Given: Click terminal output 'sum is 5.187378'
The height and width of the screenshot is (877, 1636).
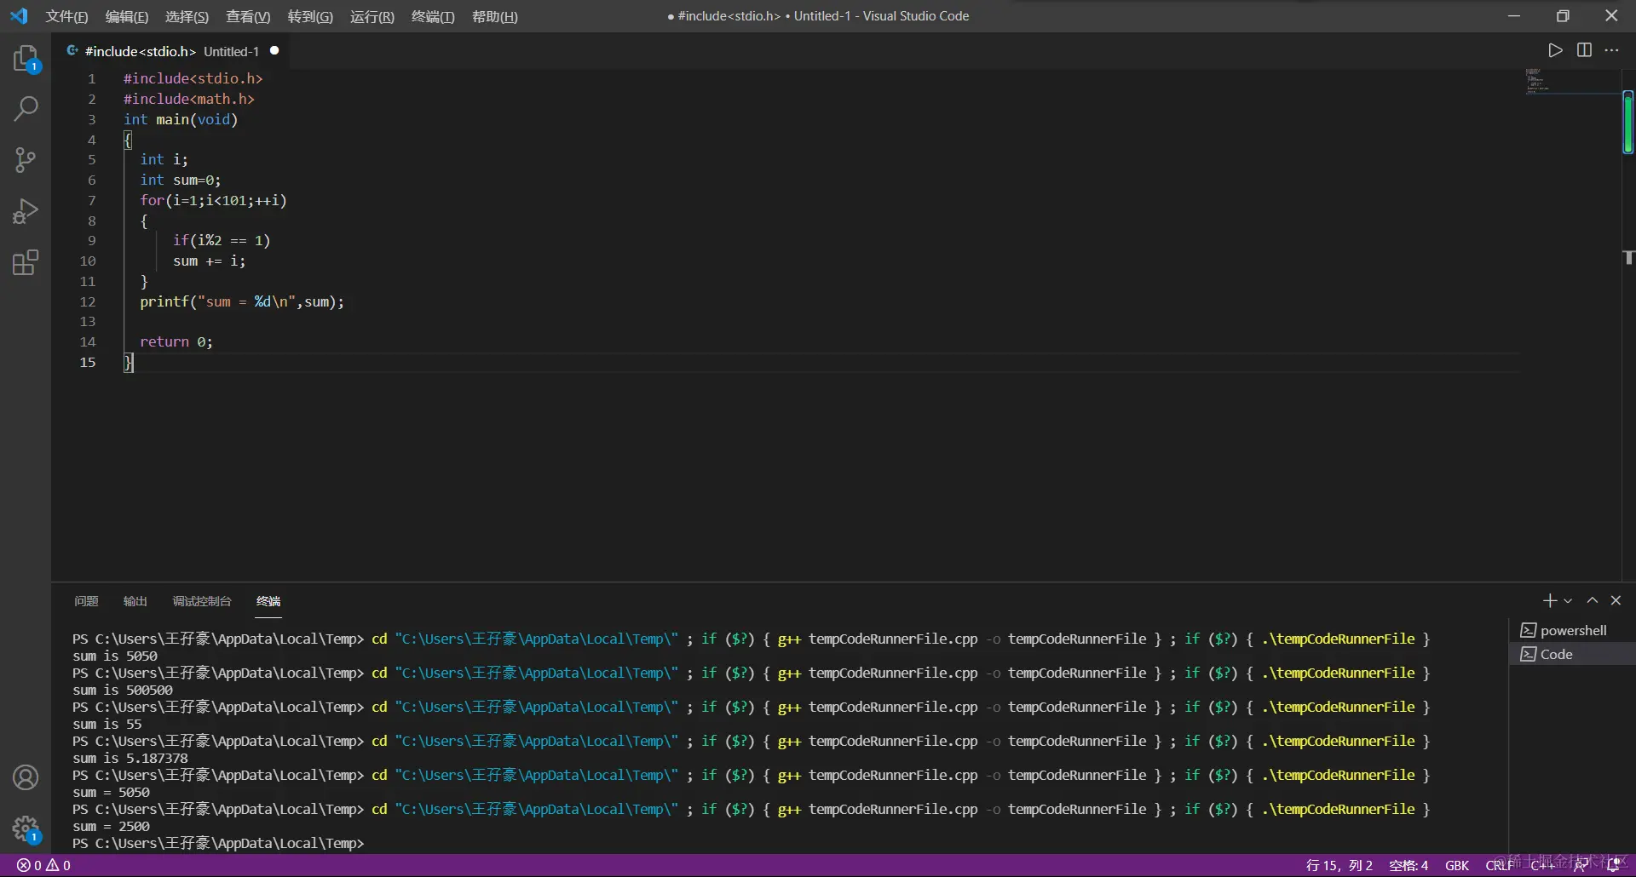Looking at the screenshot, I should click(130, 759).
